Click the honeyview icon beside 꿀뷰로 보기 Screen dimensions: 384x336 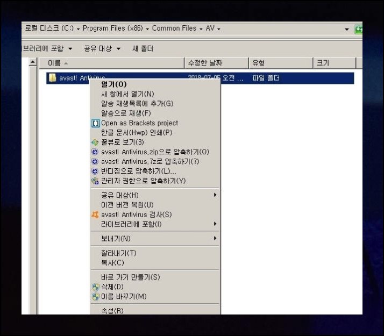point(95,142)
